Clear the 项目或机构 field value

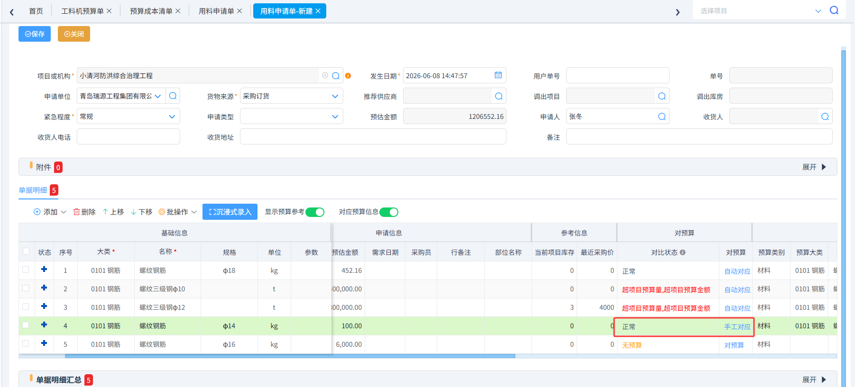pos(325,75)
